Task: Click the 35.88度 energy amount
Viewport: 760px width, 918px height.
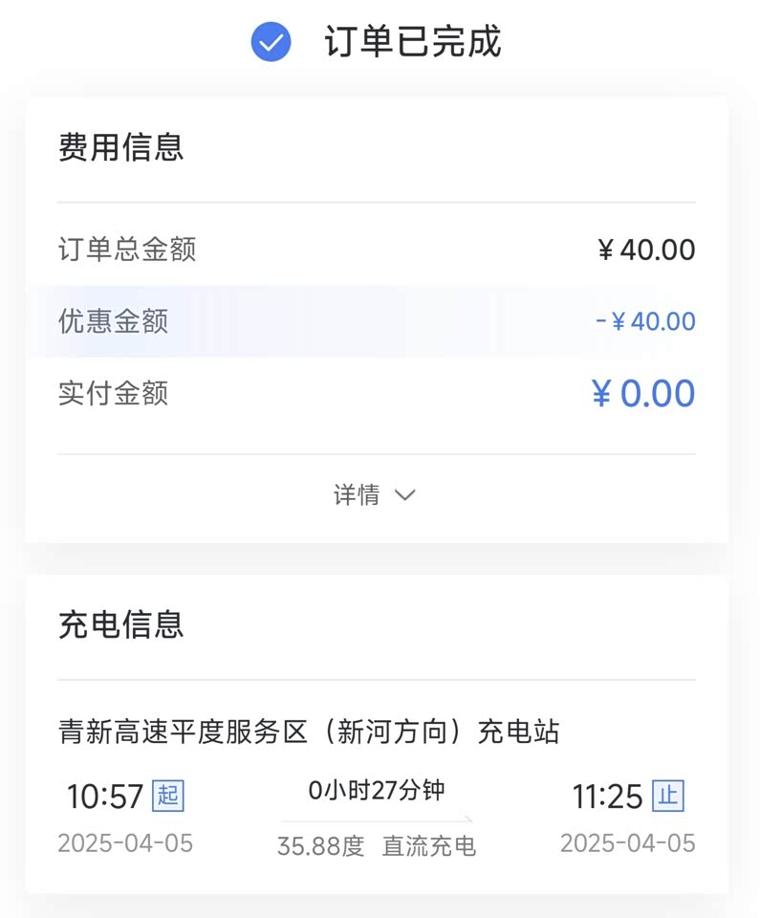Action: coord(321,846)
